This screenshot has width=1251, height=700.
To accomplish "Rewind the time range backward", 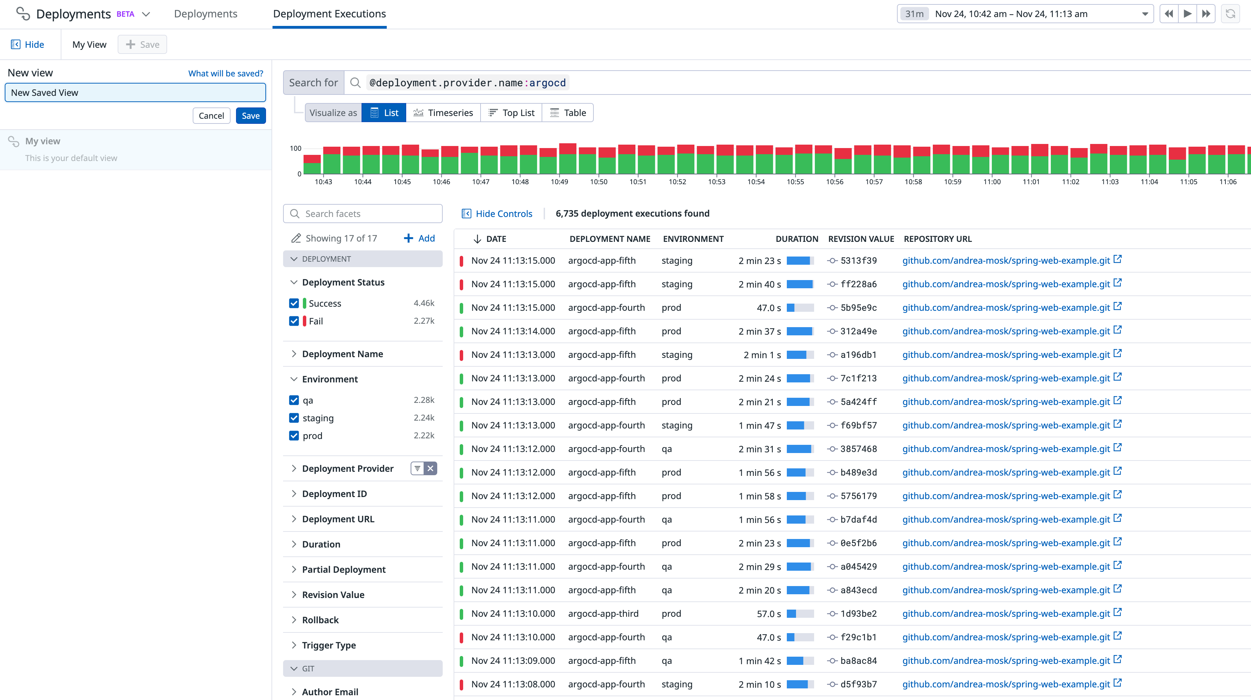I will [x=1169, y=14].
